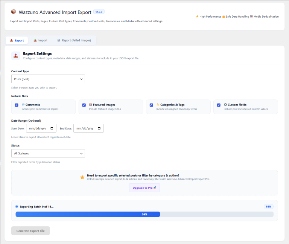289x244 pixels.
Task: Open the End Date calendar picker icon
Action: pos(99,128)
